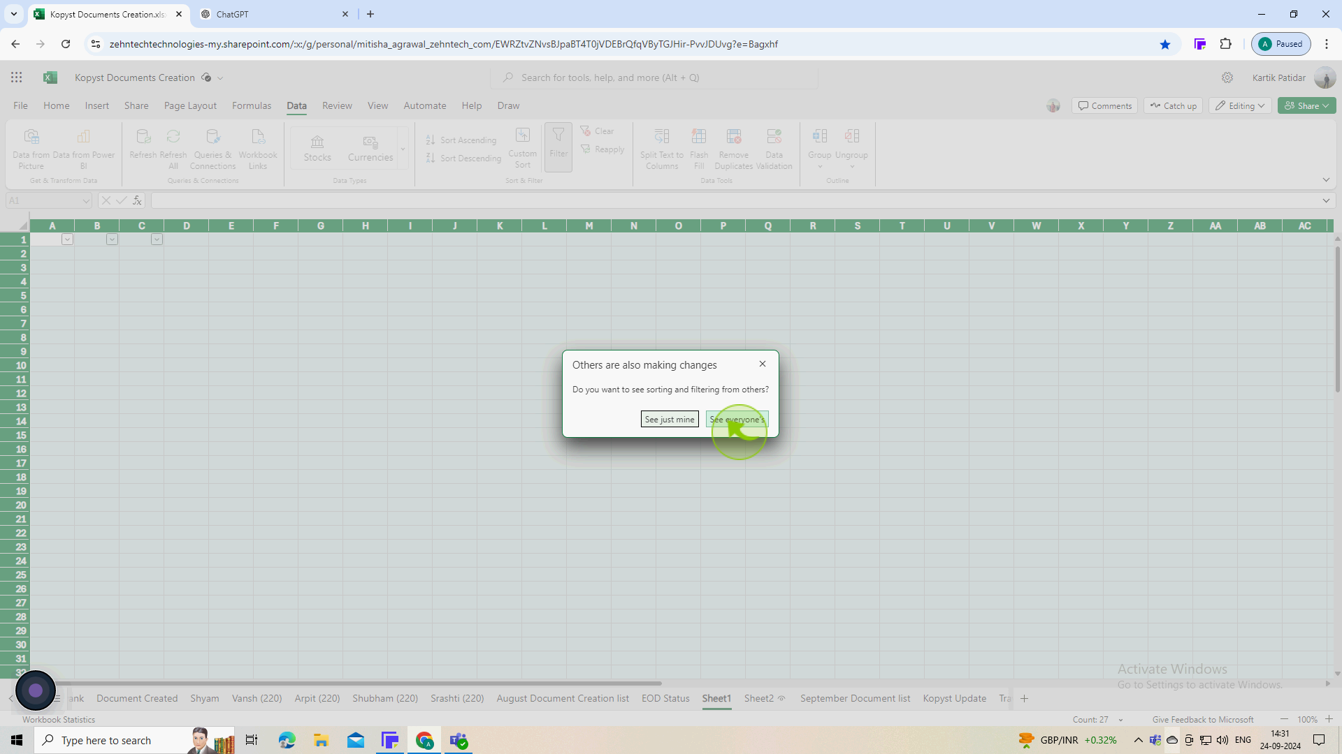Open the Comments pane
The width and height of the screenshot is (1342, 754).
point(1105,105)
